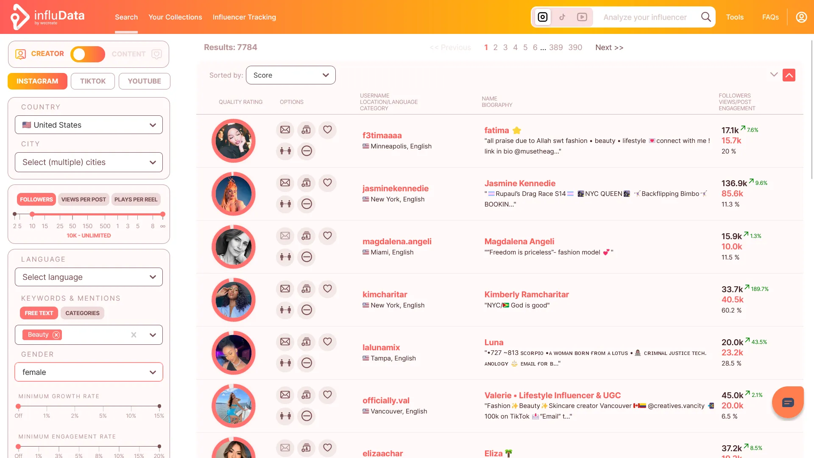Open the Gender dropdown set to female
The image size is (814, 458).
(89, 372)
